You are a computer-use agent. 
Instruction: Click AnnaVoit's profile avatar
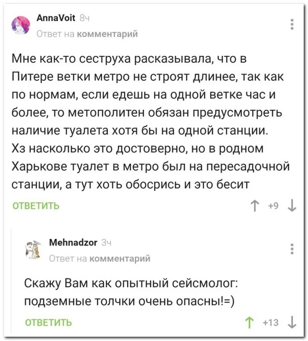click(21, 25)
